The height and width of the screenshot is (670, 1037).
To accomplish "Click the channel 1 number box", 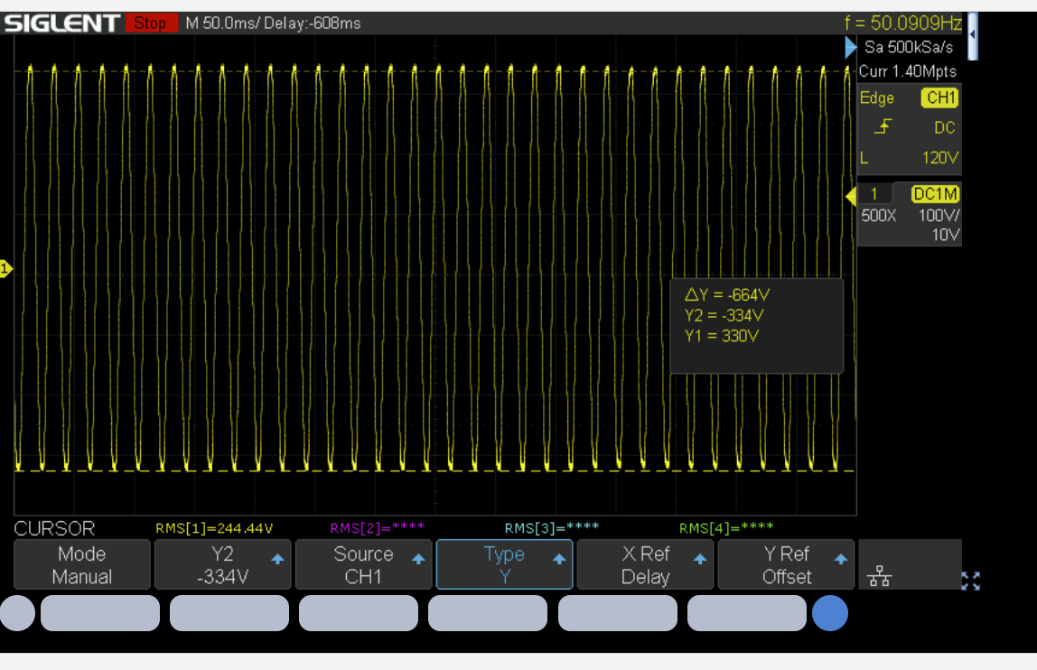I will point(874,194).
